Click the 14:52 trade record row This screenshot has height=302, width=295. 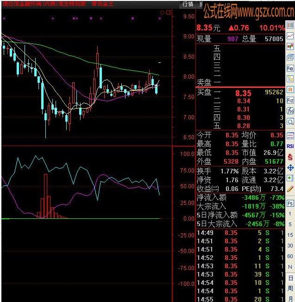click(240, 258)
